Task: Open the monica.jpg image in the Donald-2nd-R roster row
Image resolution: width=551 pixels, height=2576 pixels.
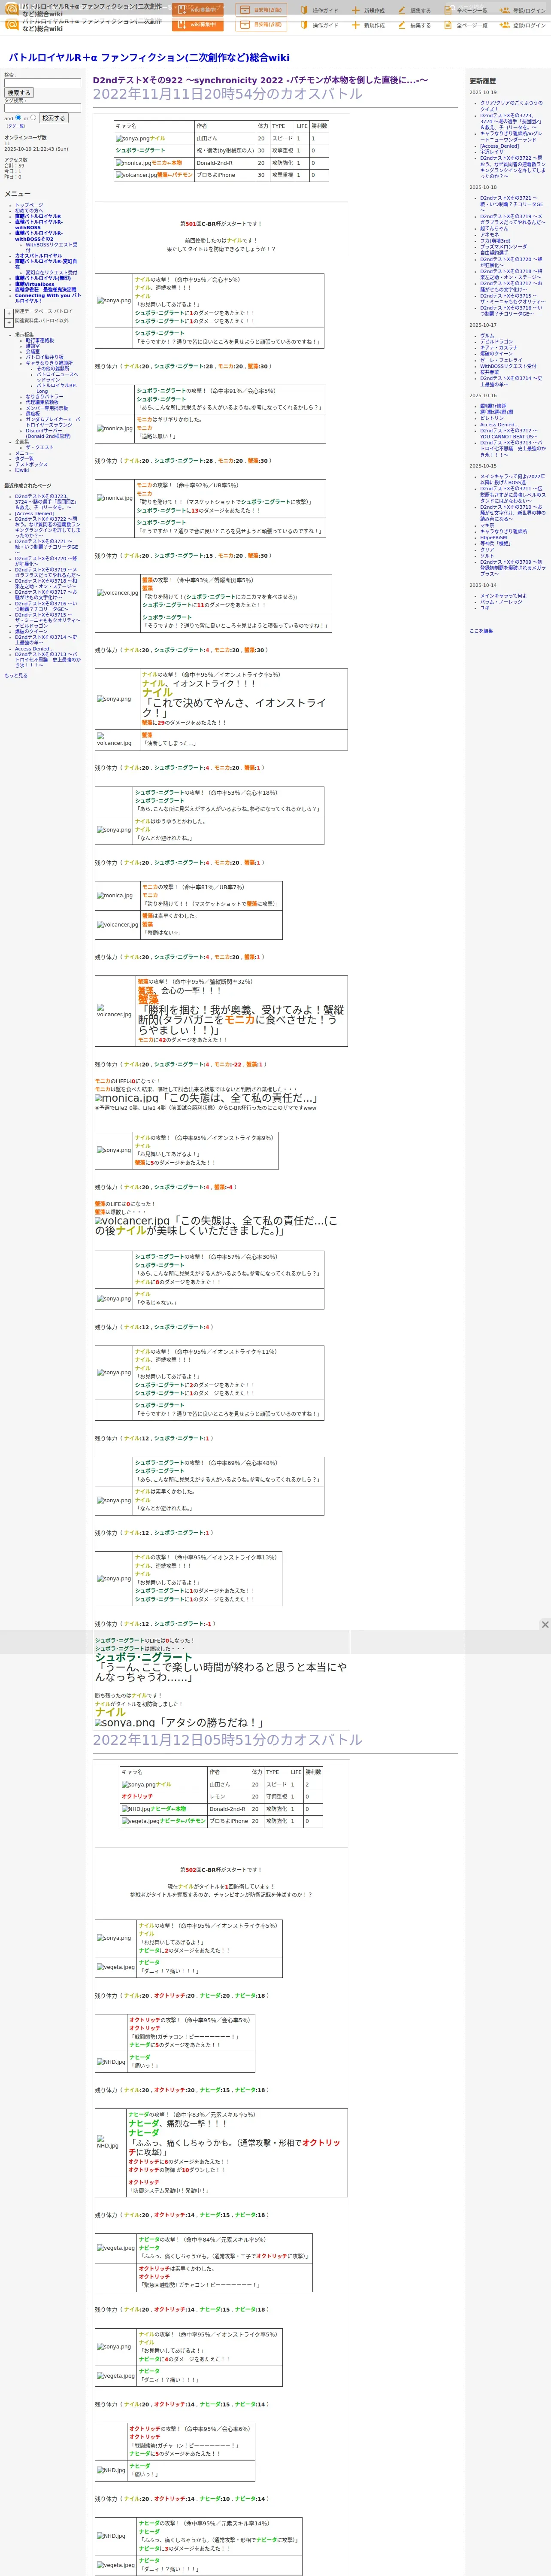Action: pyautogui.click(x=133, y=163)
